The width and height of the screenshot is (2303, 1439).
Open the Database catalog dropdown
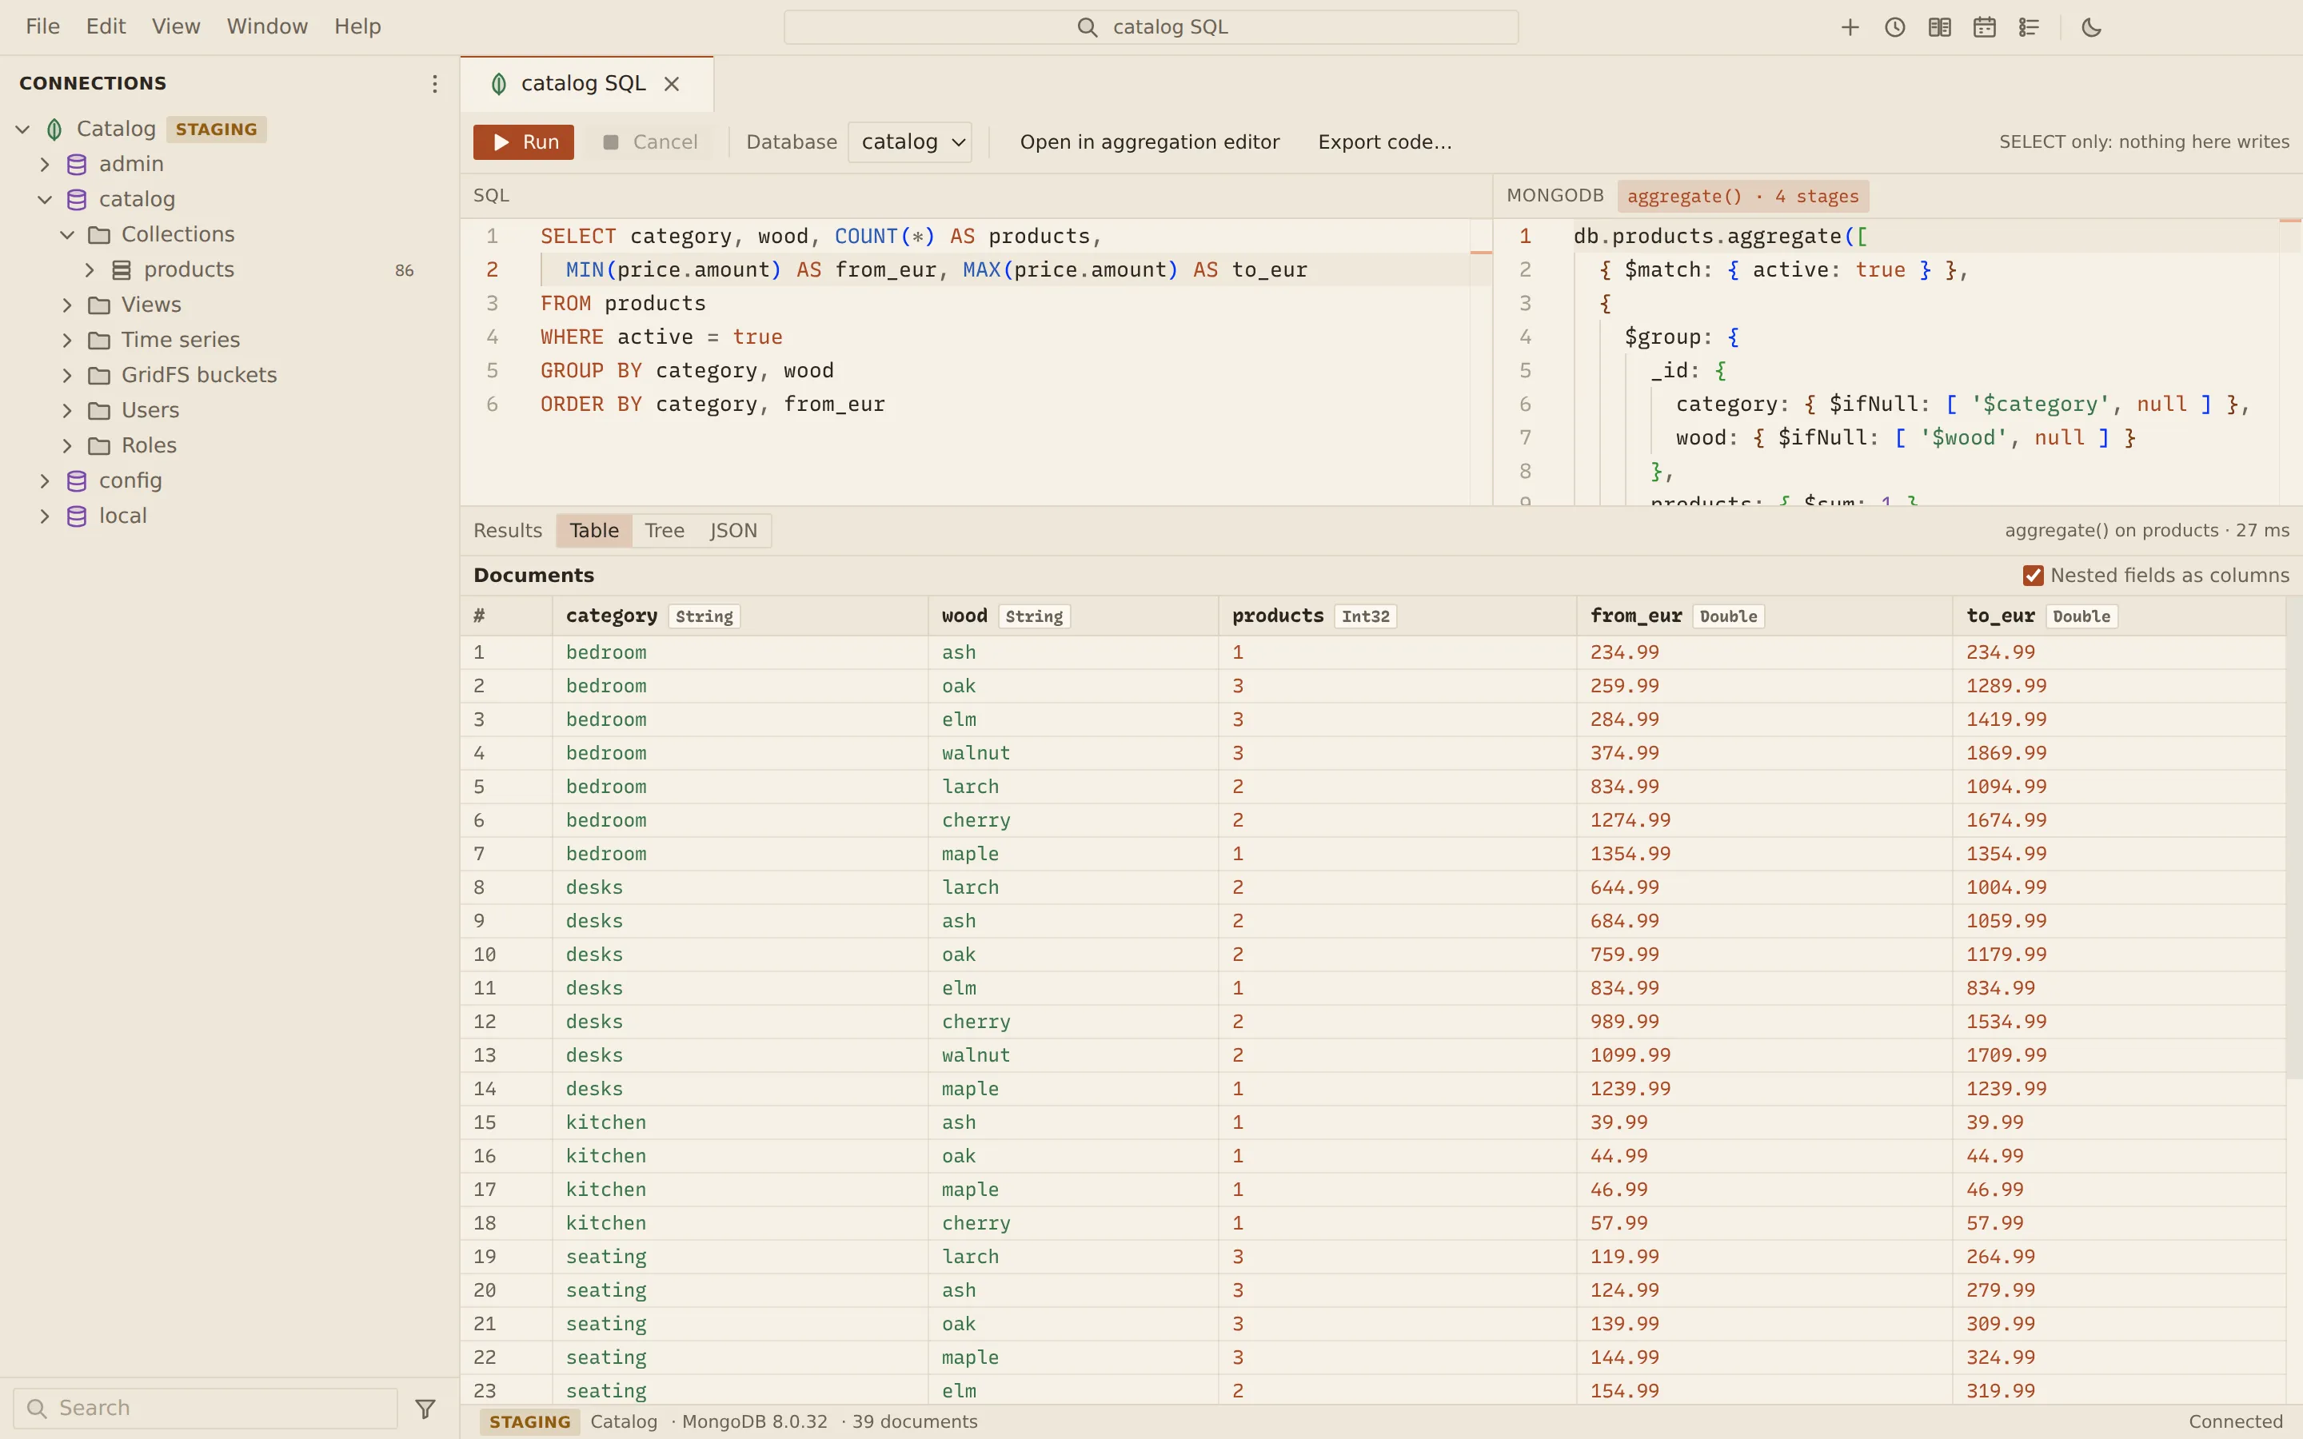[910, 143]
